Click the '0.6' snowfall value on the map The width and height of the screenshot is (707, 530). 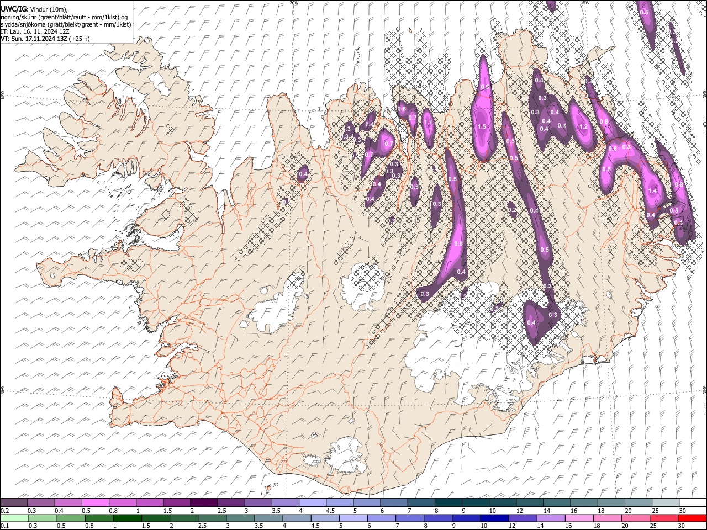point(402,109)
